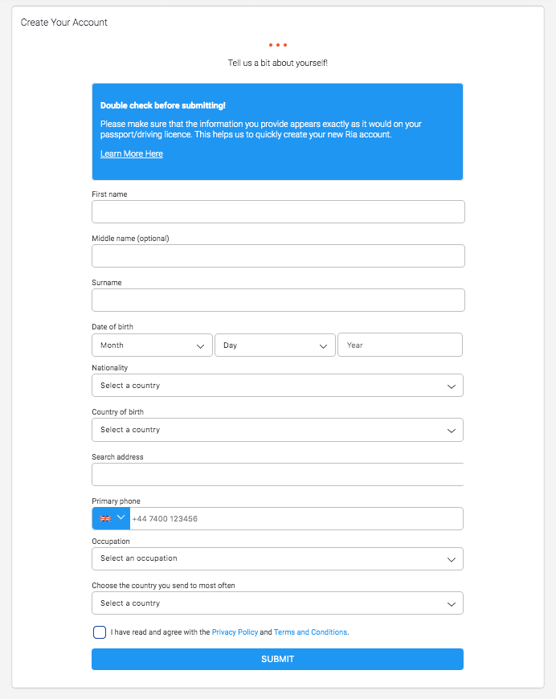Click the Day dropdown chevron arrow
The width and height of the screenshot is (556, 699).
[324, 345]
